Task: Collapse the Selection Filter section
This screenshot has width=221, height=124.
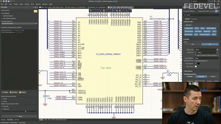Action: [x=184, y=22]
